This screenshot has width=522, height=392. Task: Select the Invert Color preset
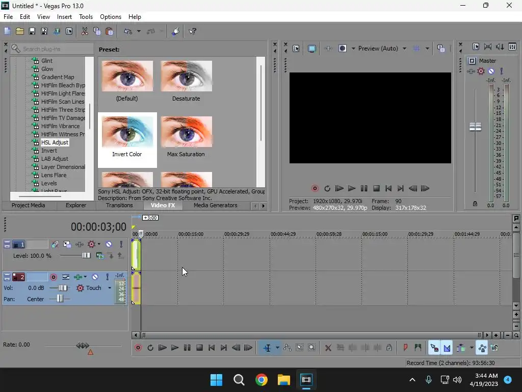(x=127, y=140)
